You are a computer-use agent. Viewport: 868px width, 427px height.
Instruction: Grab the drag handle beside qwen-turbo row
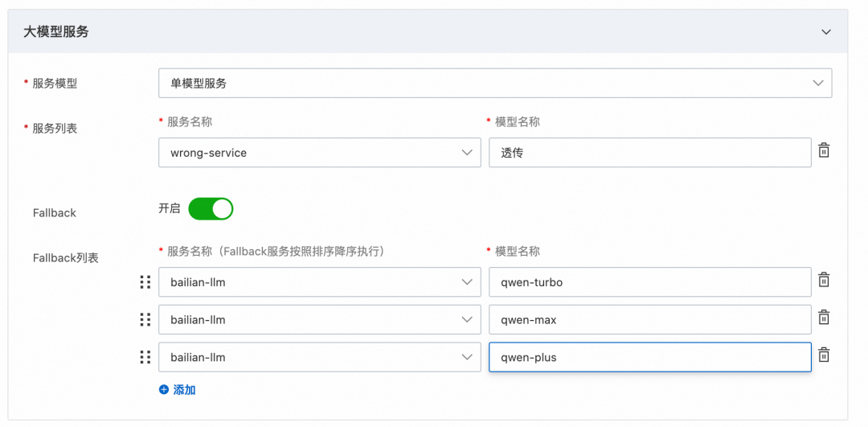tap(145, 282)
